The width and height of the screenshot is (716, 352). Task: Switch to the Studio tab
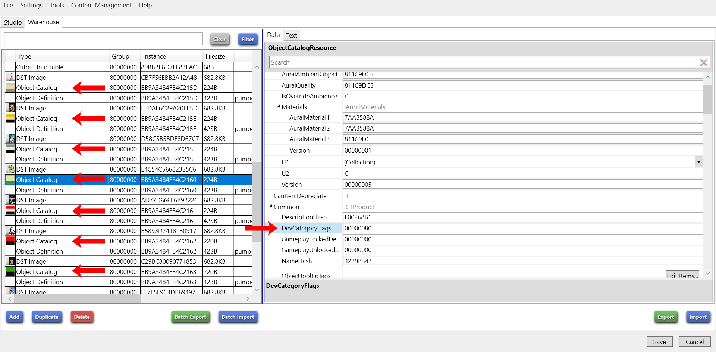(x=13, y=22)
